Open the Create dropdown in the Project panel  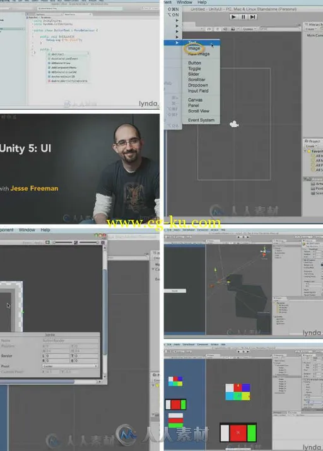coord(311,146)
